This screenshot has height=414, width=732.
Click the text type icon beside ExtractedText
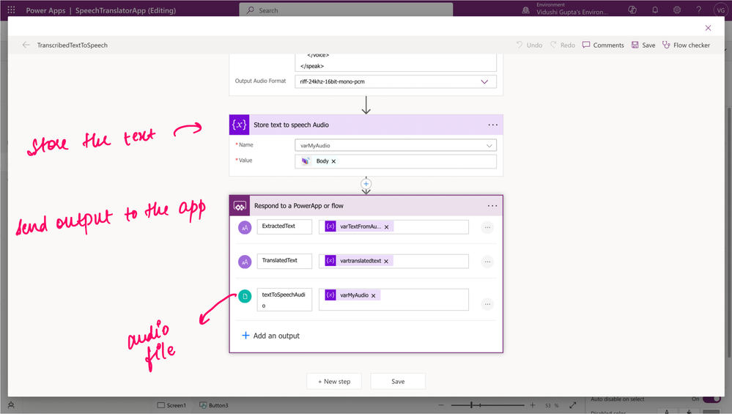coord(245,227)
